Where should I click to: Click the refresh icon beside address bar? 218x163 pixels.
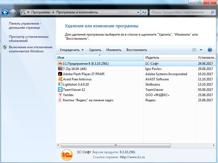click(144, 12)
